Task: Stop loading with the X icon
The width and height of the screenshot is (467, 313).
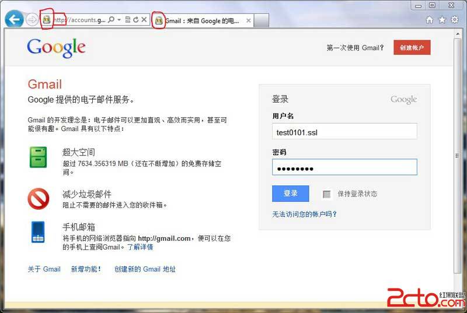Action: click(x=144, y=20)
